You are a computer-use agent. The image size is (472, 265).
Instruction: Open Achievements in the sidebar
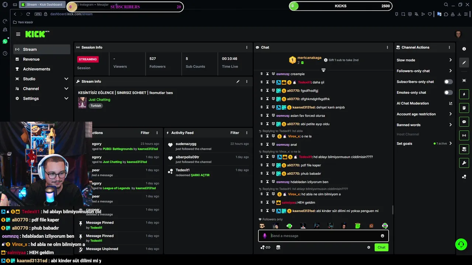42,69
